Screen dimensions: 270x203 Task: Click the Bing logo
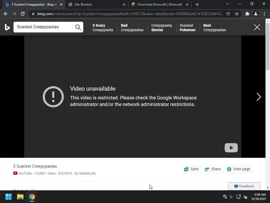point(7,27)
